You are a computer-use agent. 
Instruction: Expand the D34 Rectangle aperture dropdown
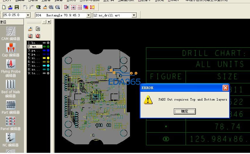pos(88,15)
